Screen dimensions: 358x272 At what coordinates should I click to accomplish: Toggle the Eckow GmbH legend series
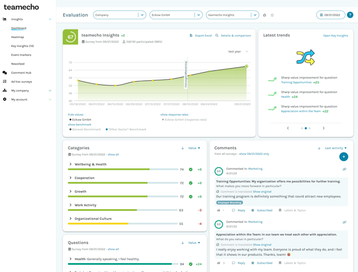tap(80, 119)
